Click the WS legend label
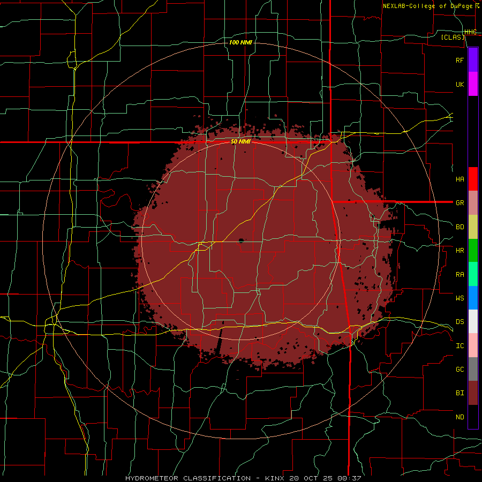Image resolution: width=482 pixels, height=482 pixels. point(460,298)
